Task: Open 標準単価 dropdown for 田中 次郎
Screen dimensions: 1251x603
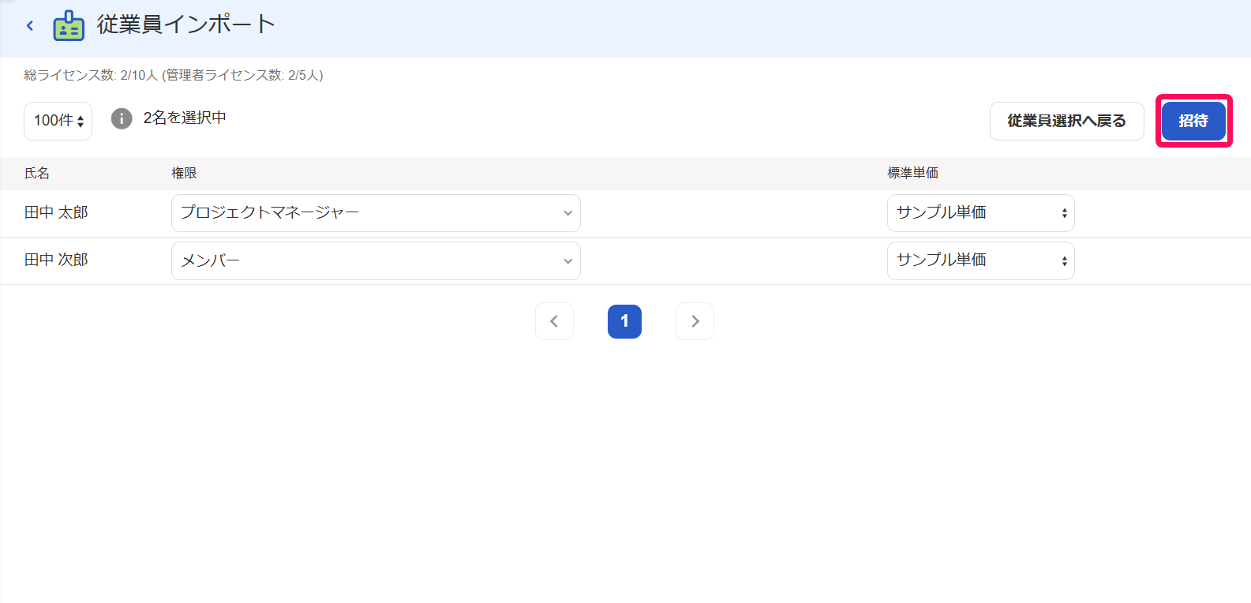Action: (x=980, y=260)
